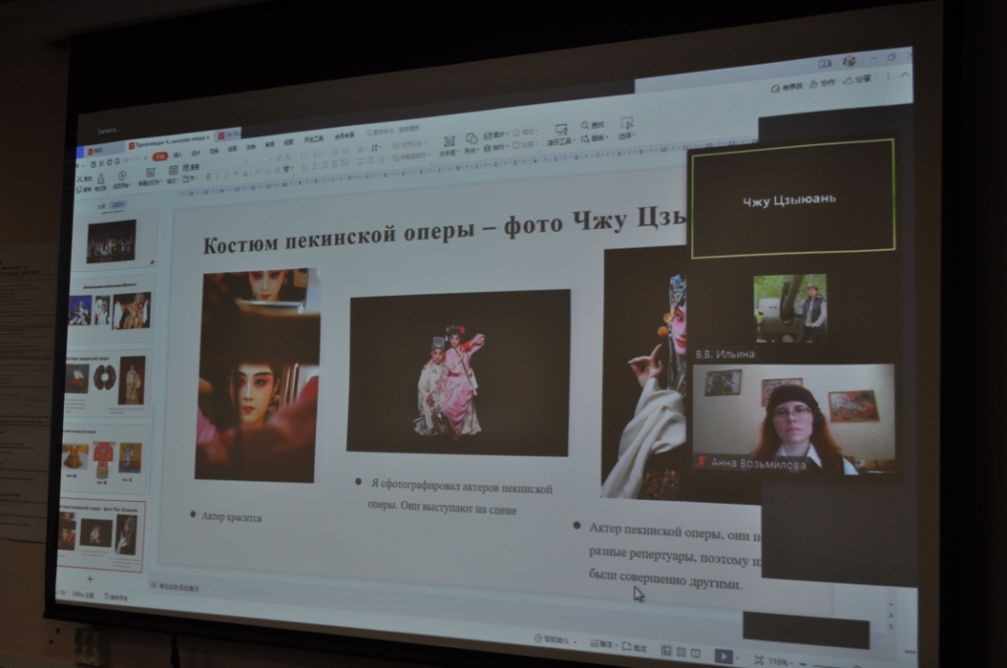Click the Notes button in the status bar
Viewport: 1007px width, 668px height.
[x=604, y=643]
